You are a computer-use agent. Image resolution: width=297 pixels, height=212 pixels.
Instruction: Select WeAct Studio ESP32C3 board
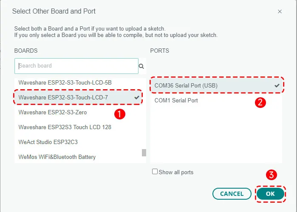pyautogui.click(x=48, y=142)
